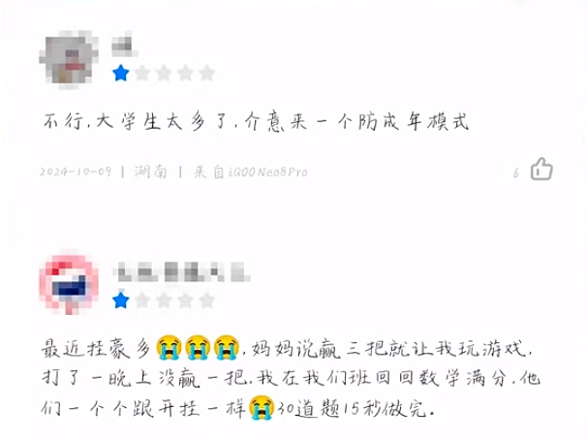Open the second reviewer's blurred username
The width and height of the screenshot is (587, 440).
pos(182,272)
